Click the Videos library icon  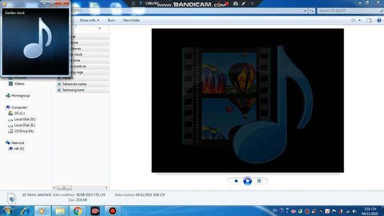point(11,84)
